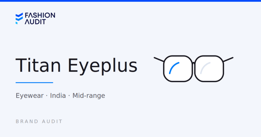
Task: Click the Mid-range price label
Action: (x=89, y=96)
